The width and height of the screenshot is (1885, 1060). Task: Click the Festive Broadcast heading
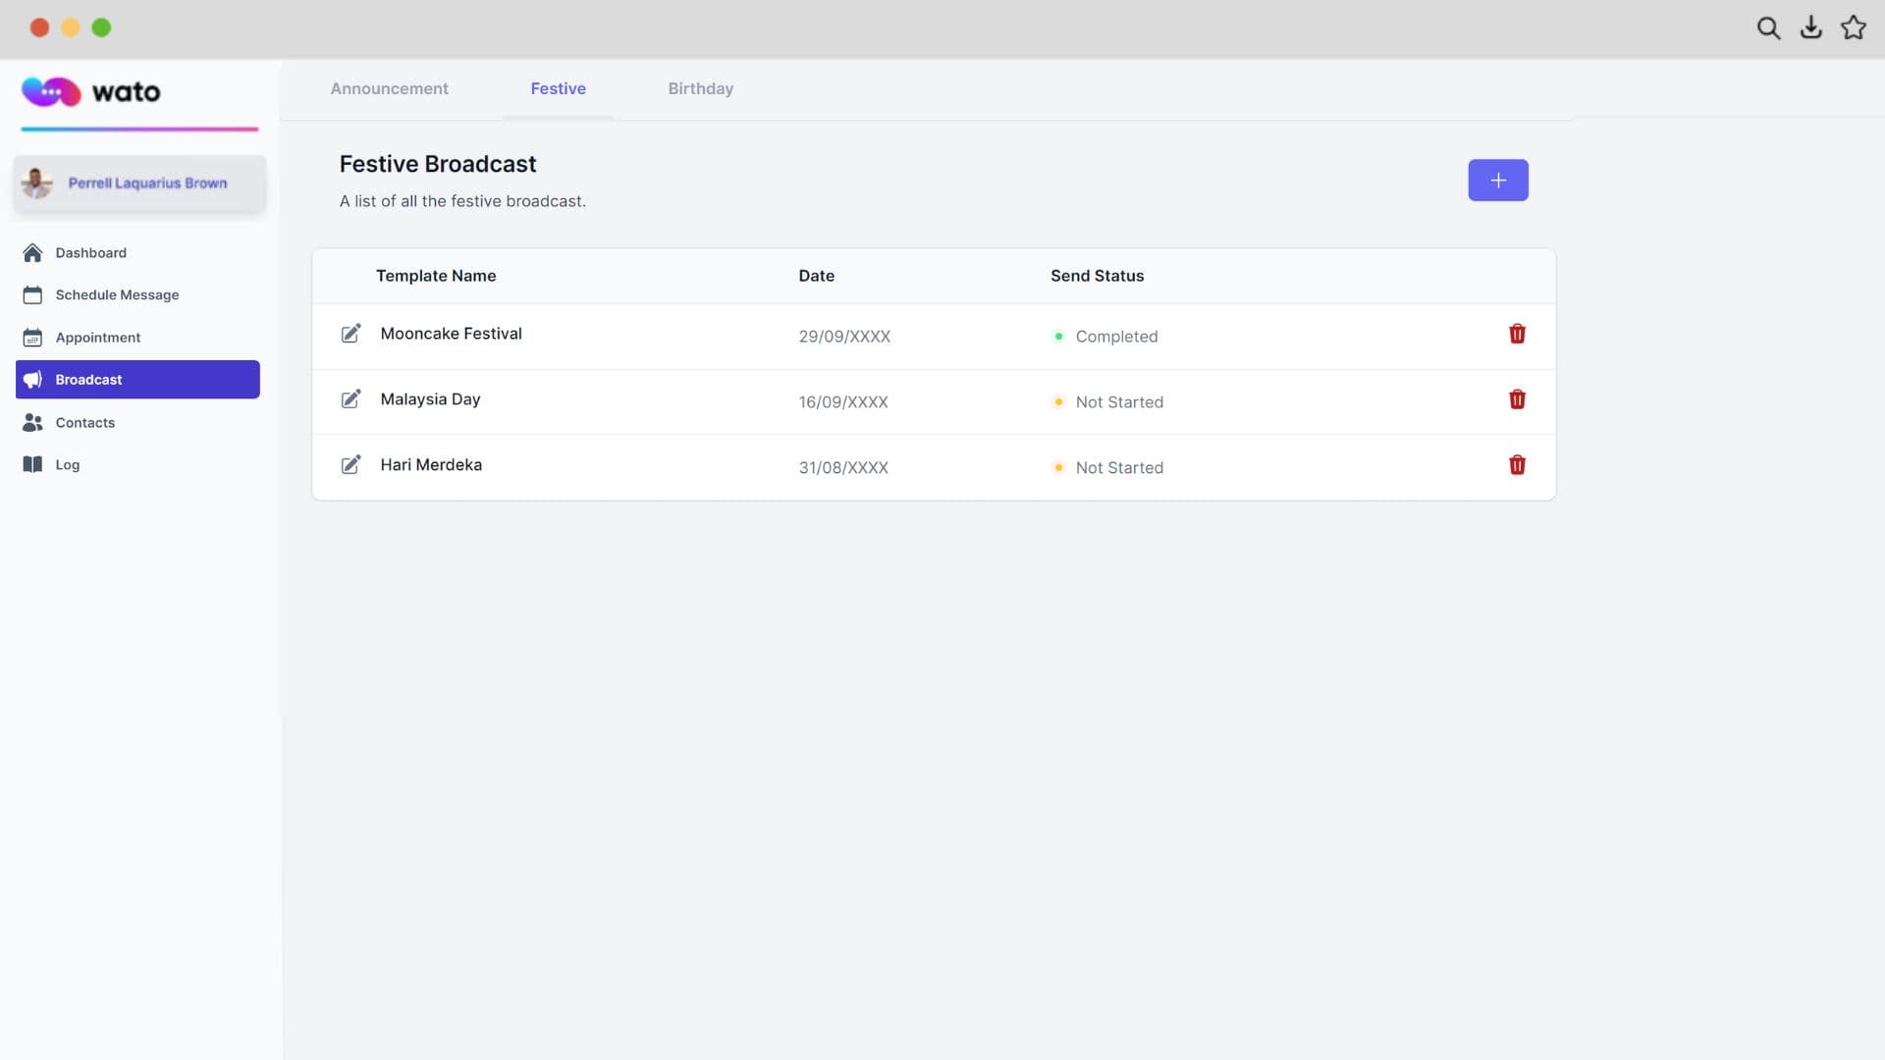click(438, 164)
